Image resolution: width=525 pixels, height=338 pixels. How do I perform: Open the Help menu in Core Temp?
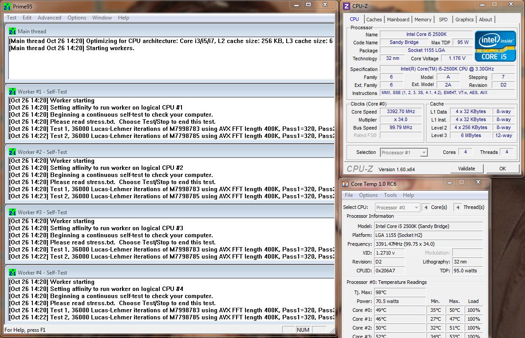pyautogui.click(x=408, y=195)
